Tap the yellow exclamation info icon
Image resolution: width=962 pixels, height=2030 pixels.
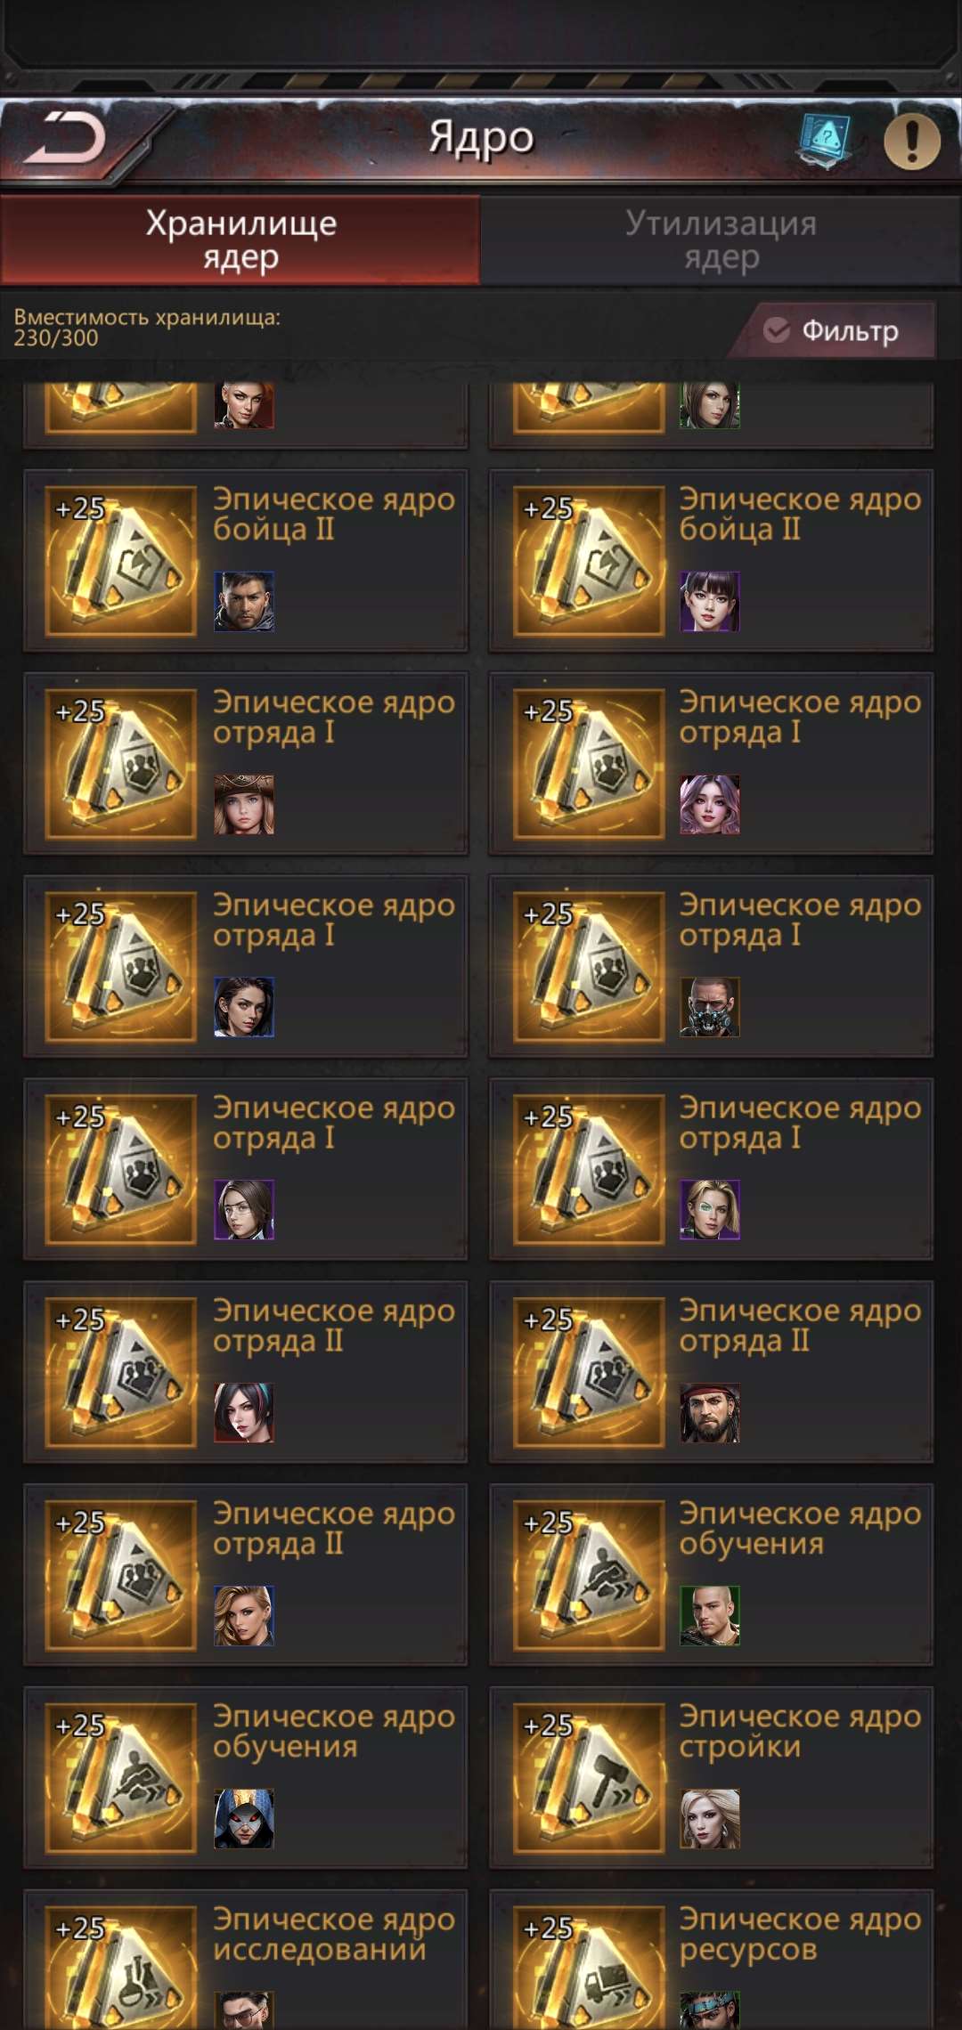coord(911,140)
